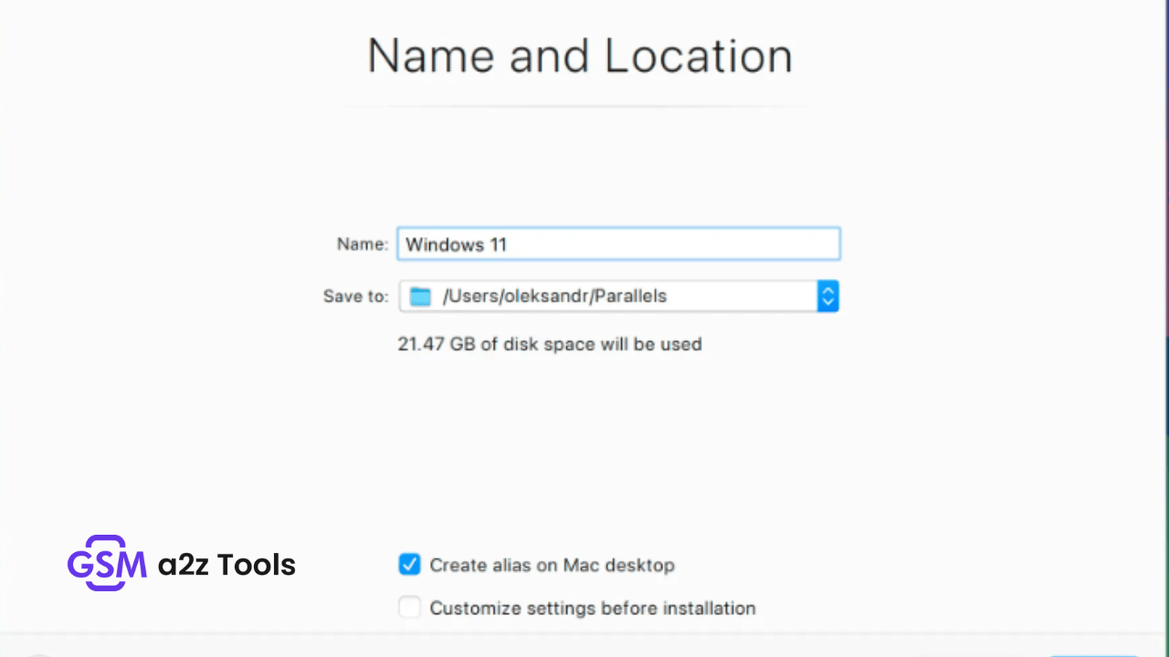1169x657 pixels.
Task: Click the Name: label
Action: pos(363,245)
